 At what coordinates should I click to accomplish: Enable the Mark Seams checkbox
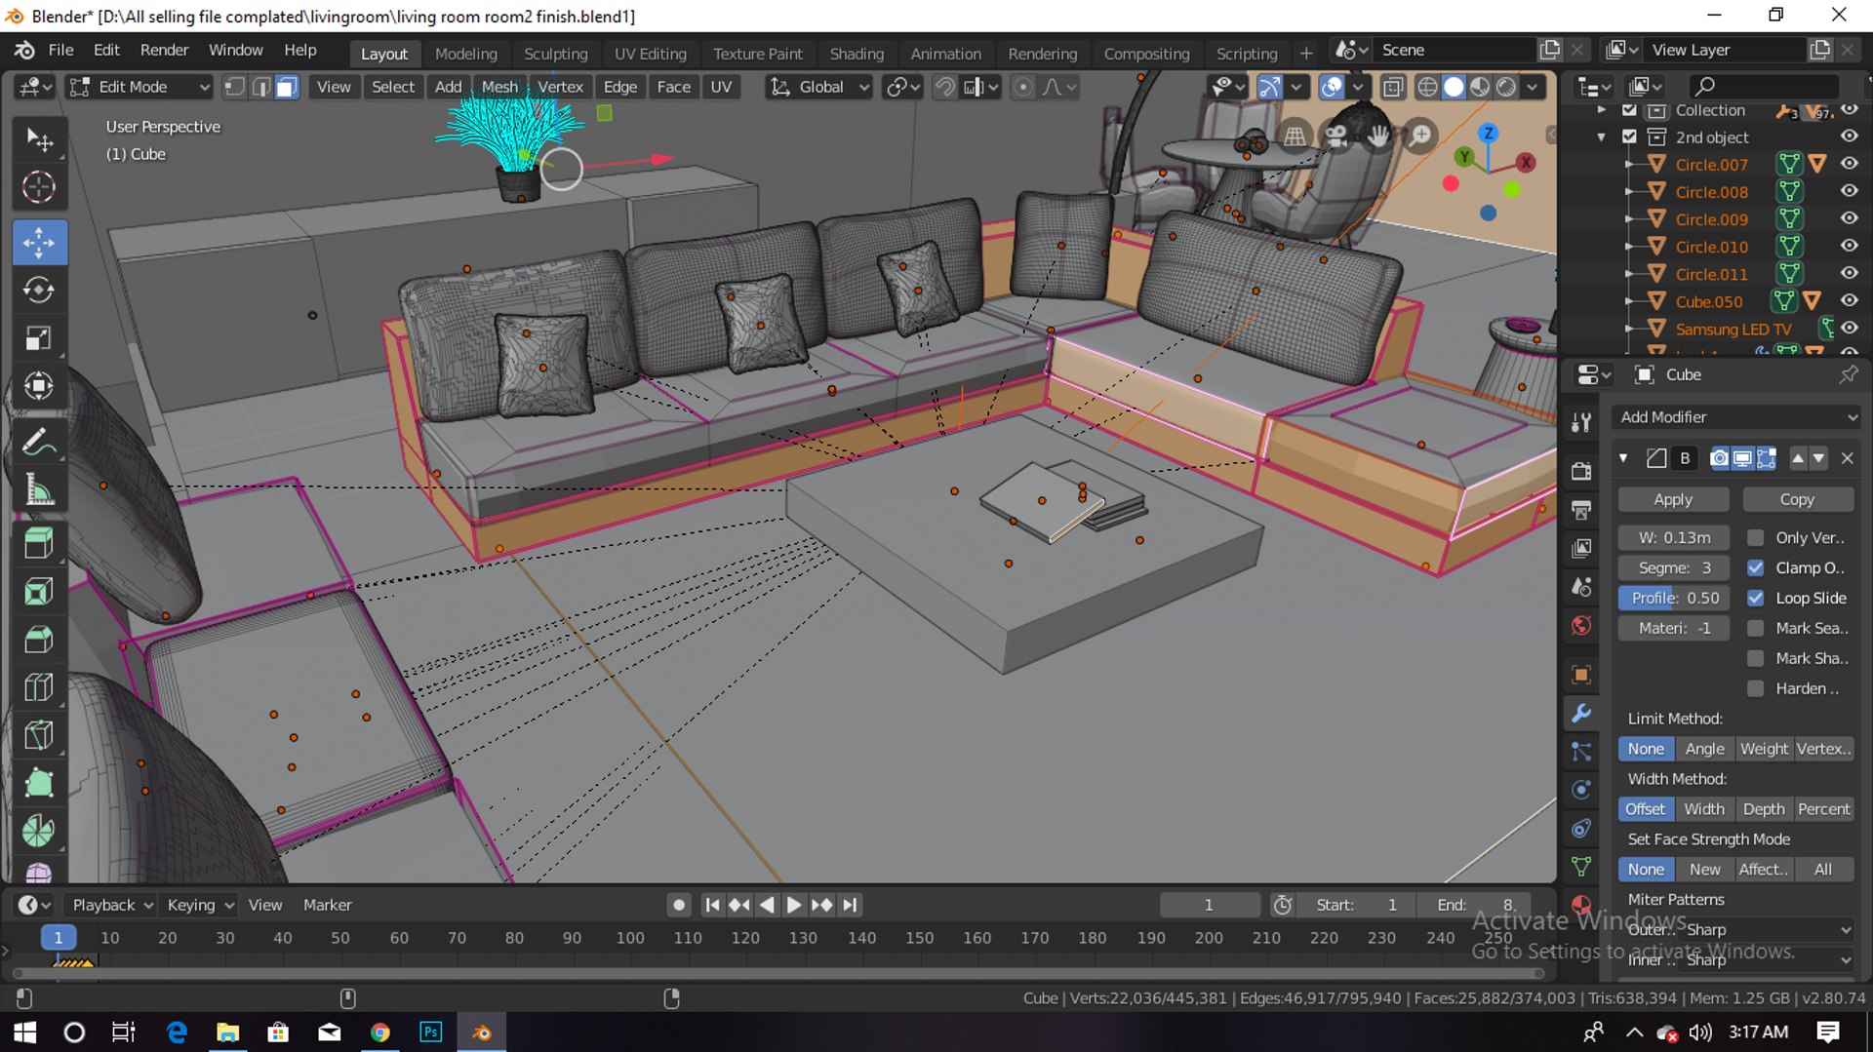pos(1755,628)
